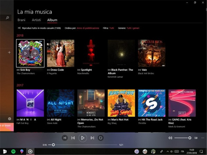Viewport: 207px width, 155px height.
Task: Click Riproduci tutto in modo casuale
Action: point(41,28)
